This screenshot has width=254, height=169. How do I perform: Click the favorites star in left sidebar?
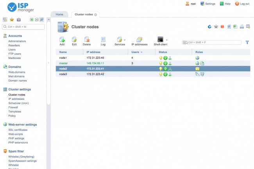tap(12, 19)
